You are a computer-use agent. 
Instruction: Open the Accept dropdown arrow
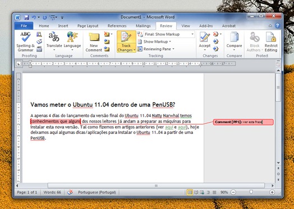[205, 50]
